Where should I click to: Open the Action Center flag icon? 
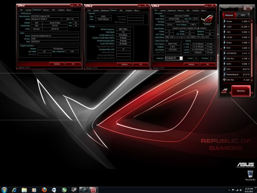click(x=233, y=190)
